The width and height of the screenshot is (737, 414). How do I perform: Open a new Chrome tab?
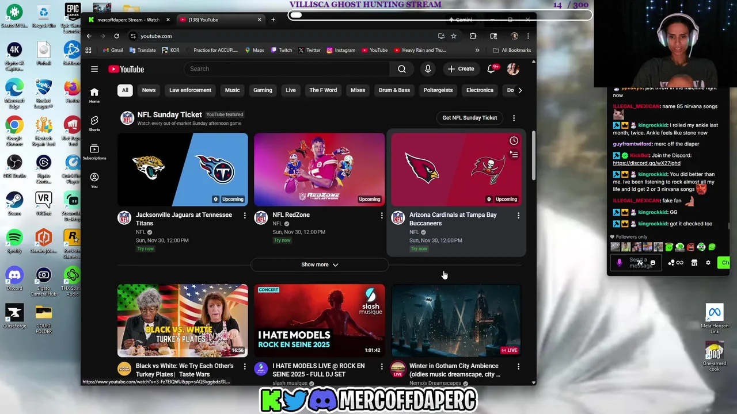[x=273, y=20]
